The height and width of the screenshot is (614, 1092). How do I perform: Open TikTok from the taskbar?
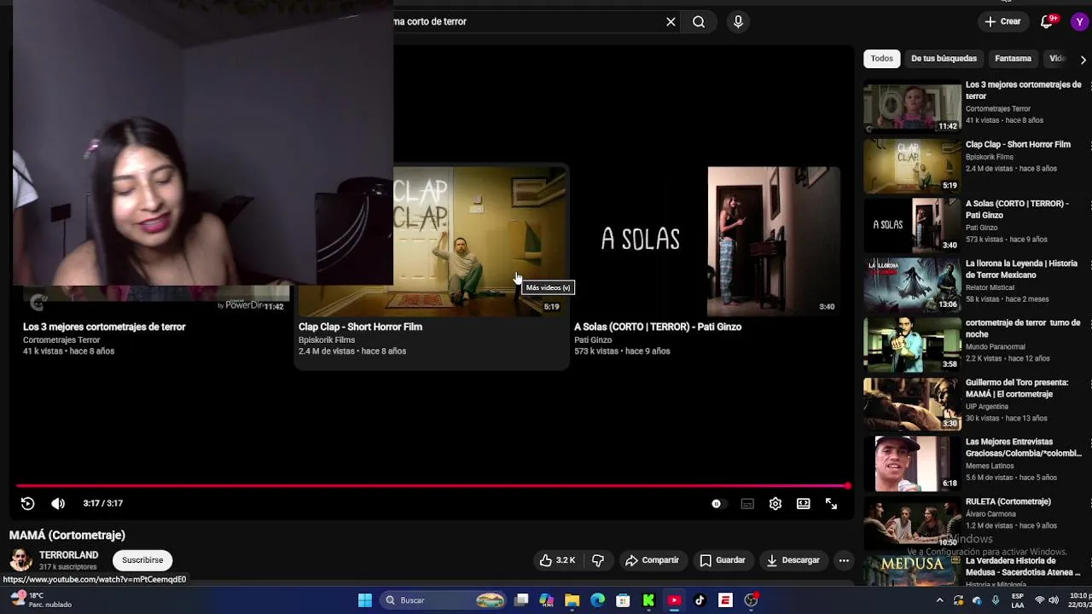click(x=700, y=600)
